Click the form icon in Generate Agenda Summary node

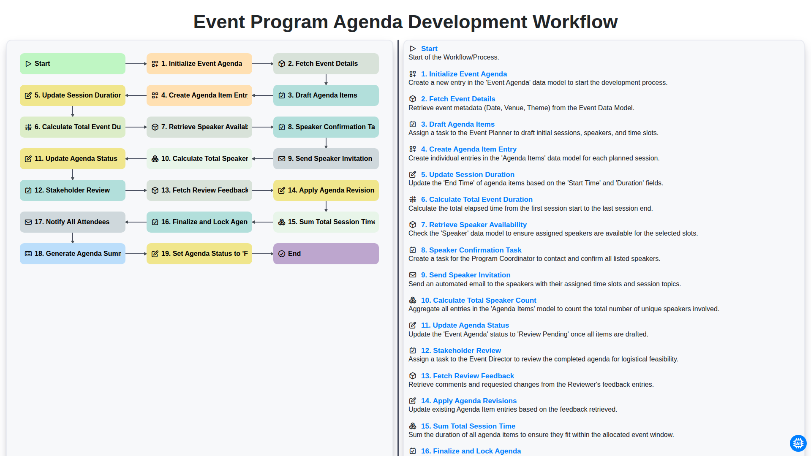28,254
